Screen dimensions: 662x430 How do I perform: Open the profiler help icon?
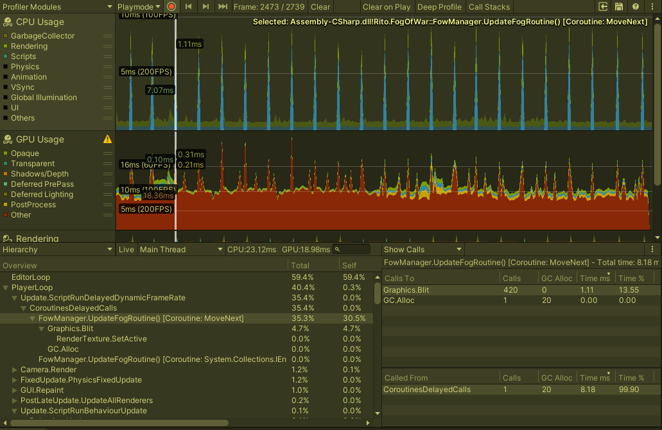(x=636, y=7)
